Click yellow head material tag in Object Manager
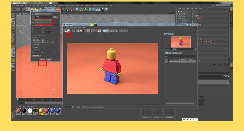Viewport: 244px width, 131px height. (x=197, y=16)
